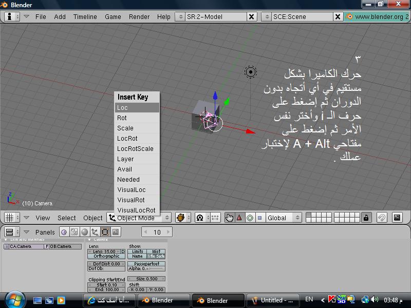Screen dimensions: 411x308
Task: Open the Timeline menu
Action: click(85, 17)
